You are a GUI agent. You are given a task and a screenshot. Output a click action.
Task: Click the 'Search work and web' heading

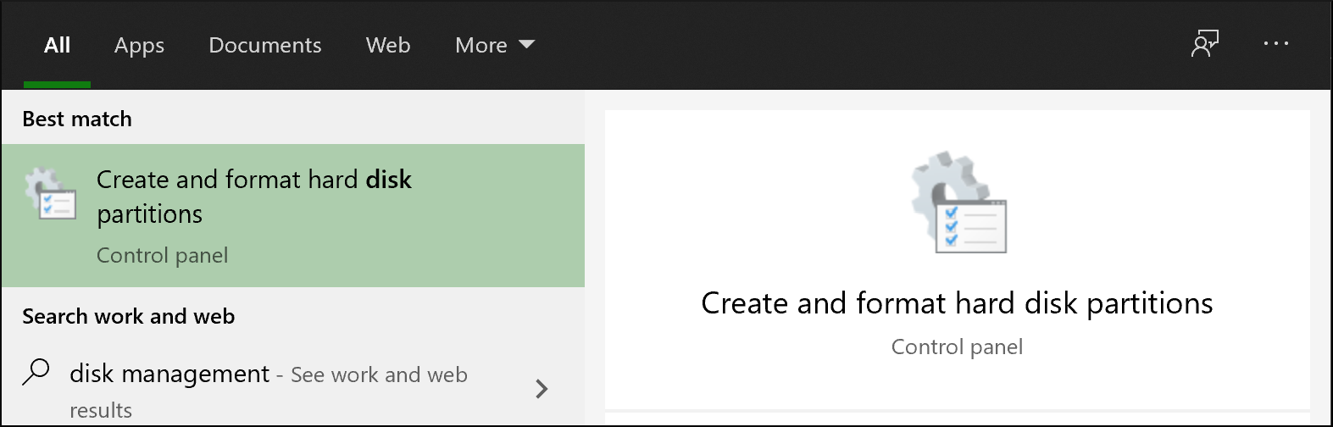coord(128,316)
